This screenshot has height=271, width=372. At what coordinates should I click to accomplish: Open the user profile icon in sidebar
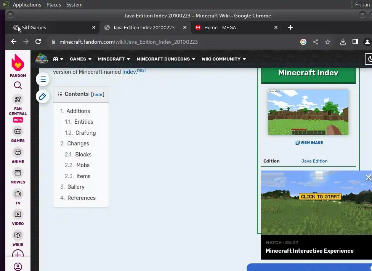pyautogui.click(x=18, y=267)
